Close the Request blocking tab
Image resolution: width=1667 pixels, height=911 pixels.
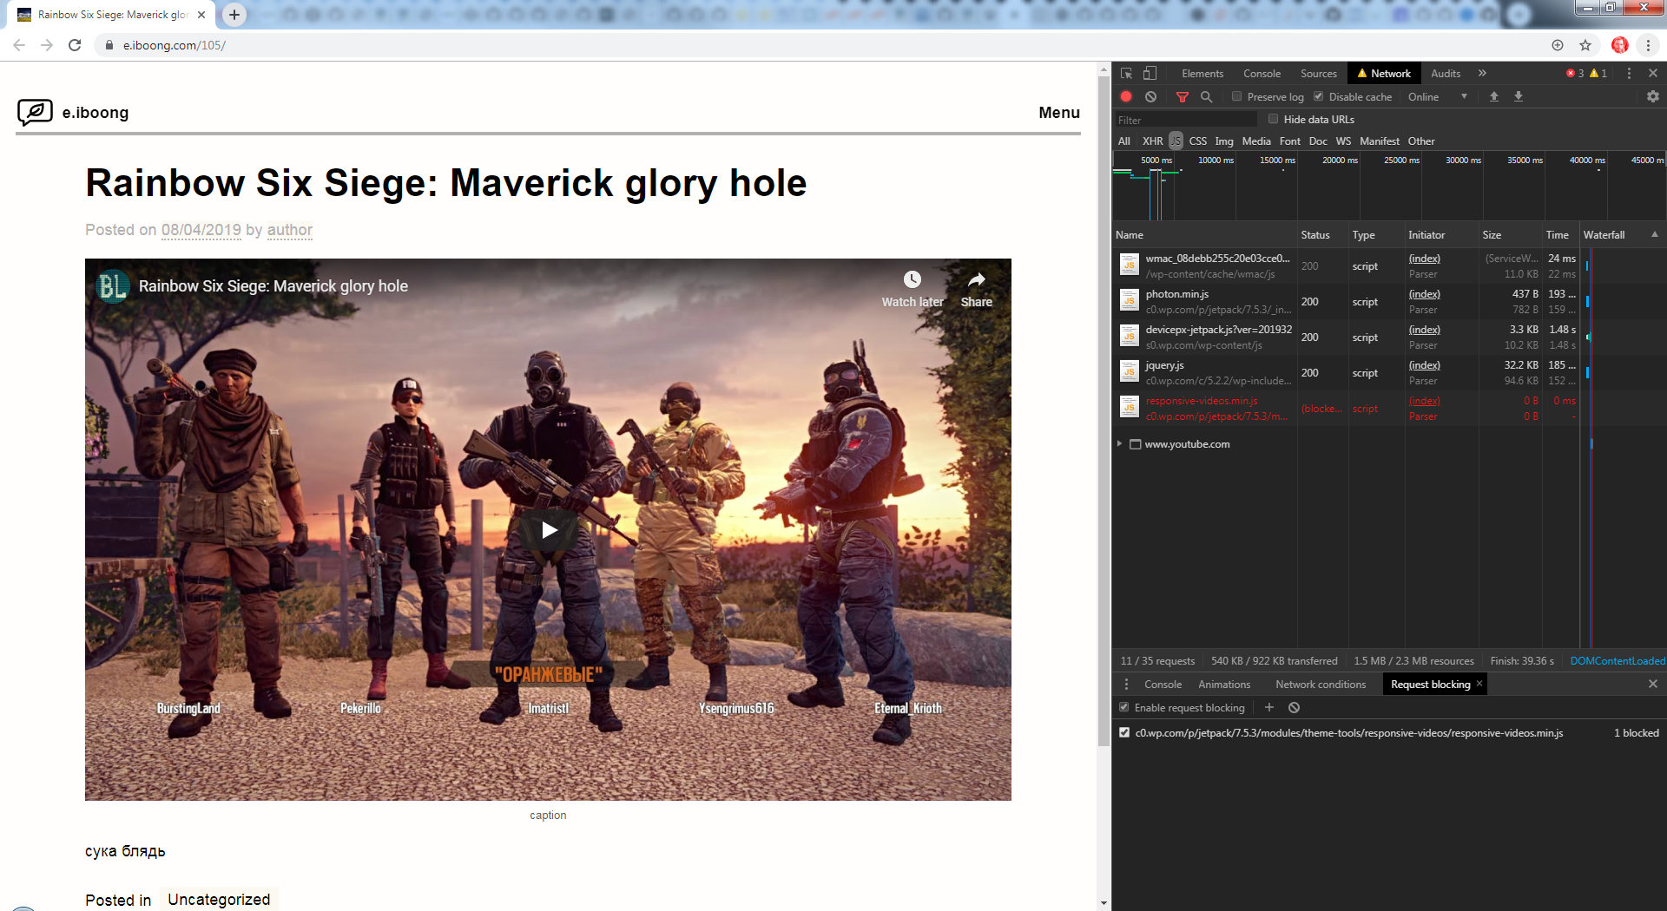[x=1479, y=684]
